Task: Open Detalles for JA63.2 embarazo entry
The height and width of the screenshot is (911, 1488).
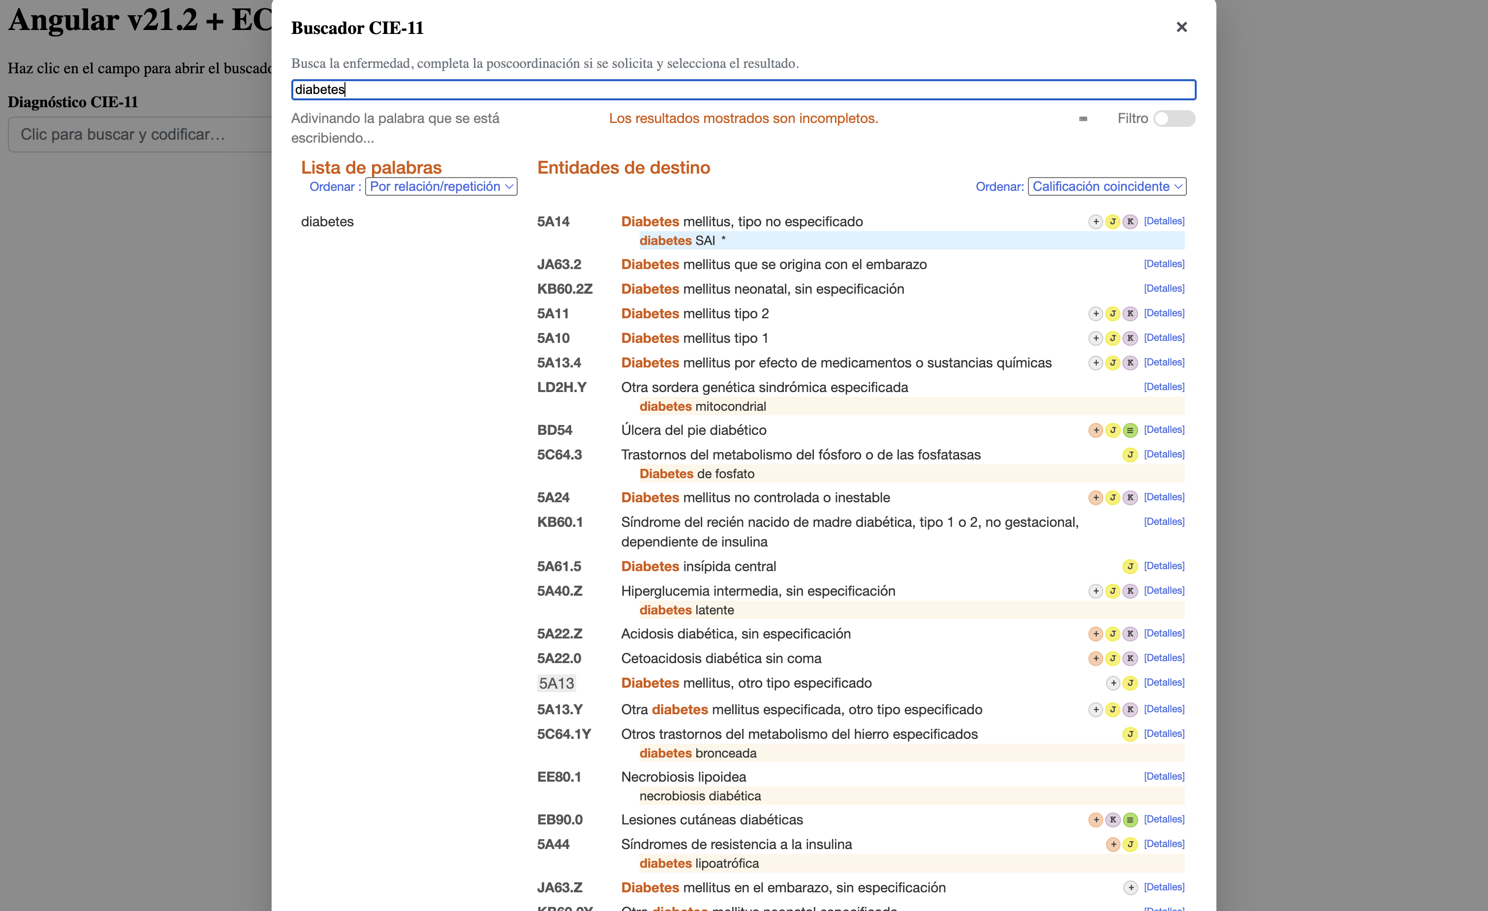Action: pyautogui.click(x=1164, y=264)
